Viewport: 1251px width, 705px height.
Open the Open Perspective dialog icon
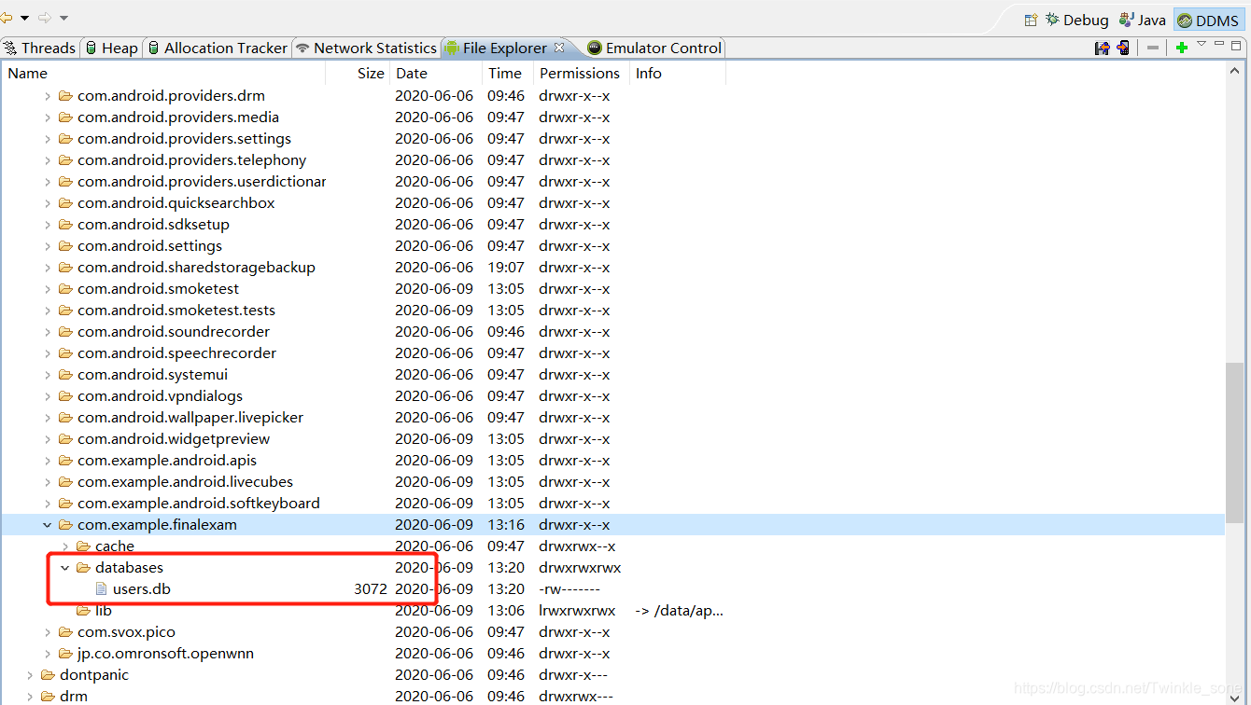[x=1031, y=20]
